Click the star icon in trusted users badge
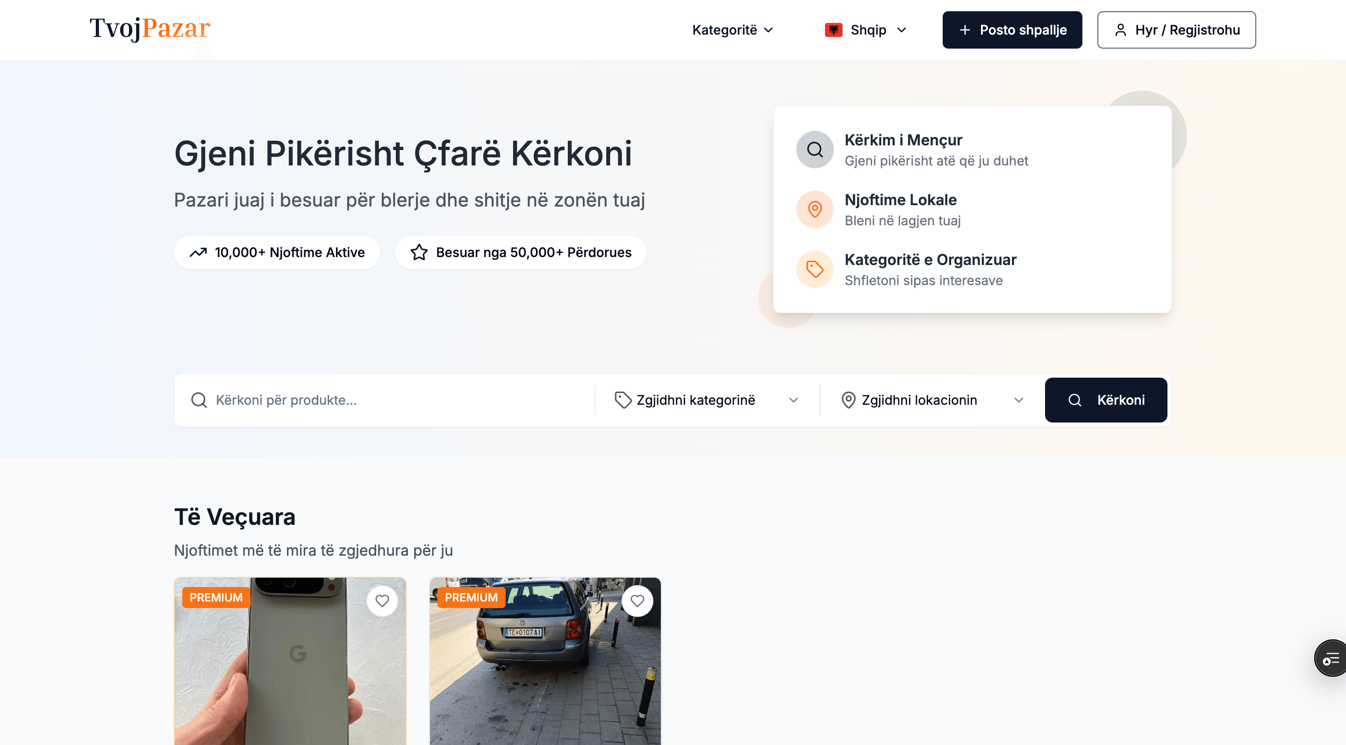The width and height of the screenshot is (1346, 745). click(419, 252)
